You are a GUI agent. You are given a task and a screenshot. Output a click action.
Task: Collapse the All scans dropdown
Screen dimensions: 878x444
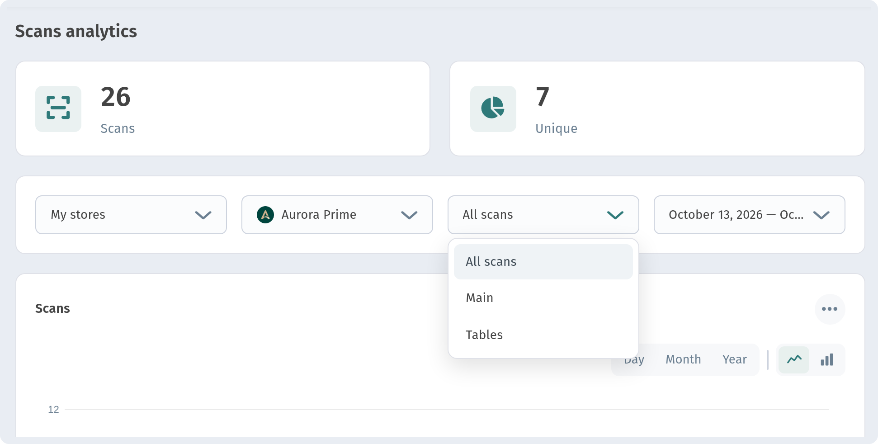[543, 215]
